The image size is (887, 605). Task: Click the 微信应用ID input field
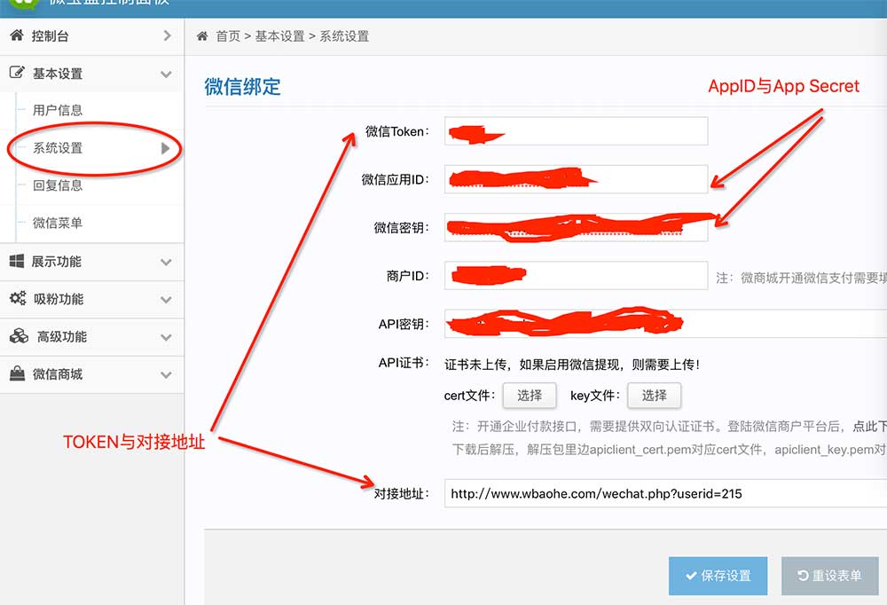(576, 179)
